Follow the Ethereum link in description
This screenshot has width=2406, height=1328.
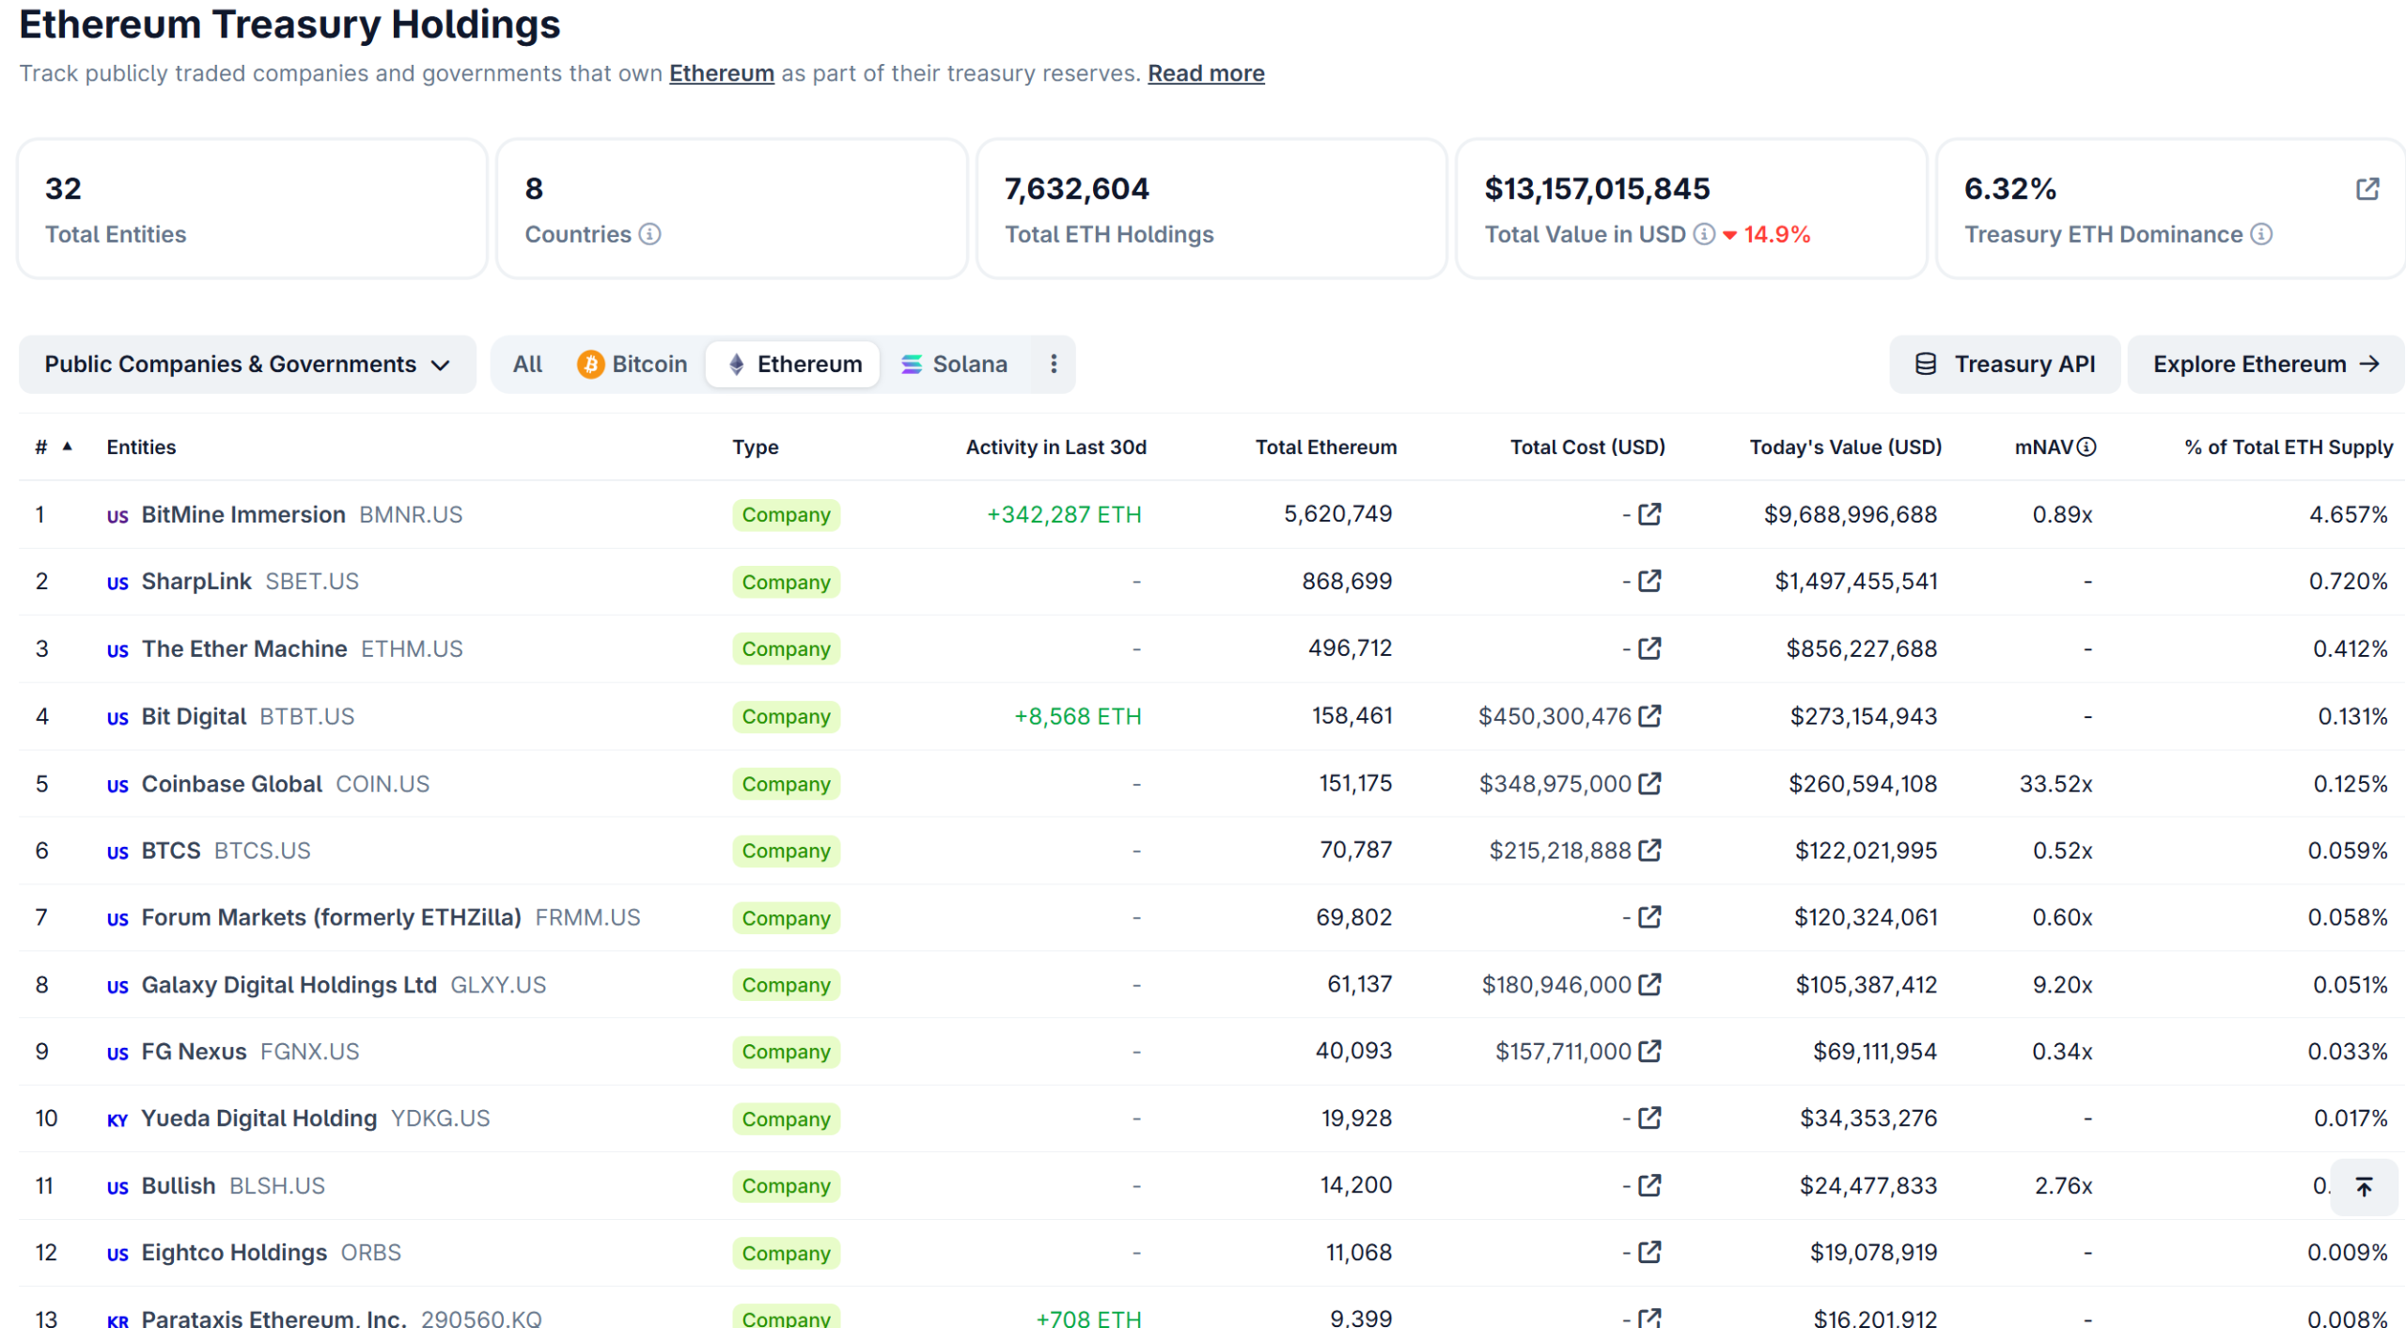coord(721,73)
